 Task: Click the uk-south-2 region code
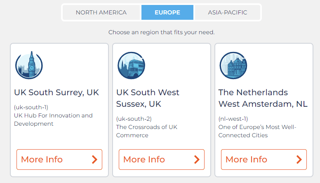click(134, 119)
